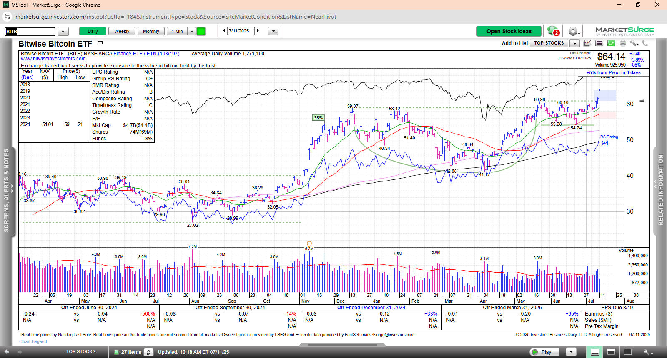Toggle the green real-time indicator square
The height and width of the screenshot is (358, 667).
[x=201, y=31]
